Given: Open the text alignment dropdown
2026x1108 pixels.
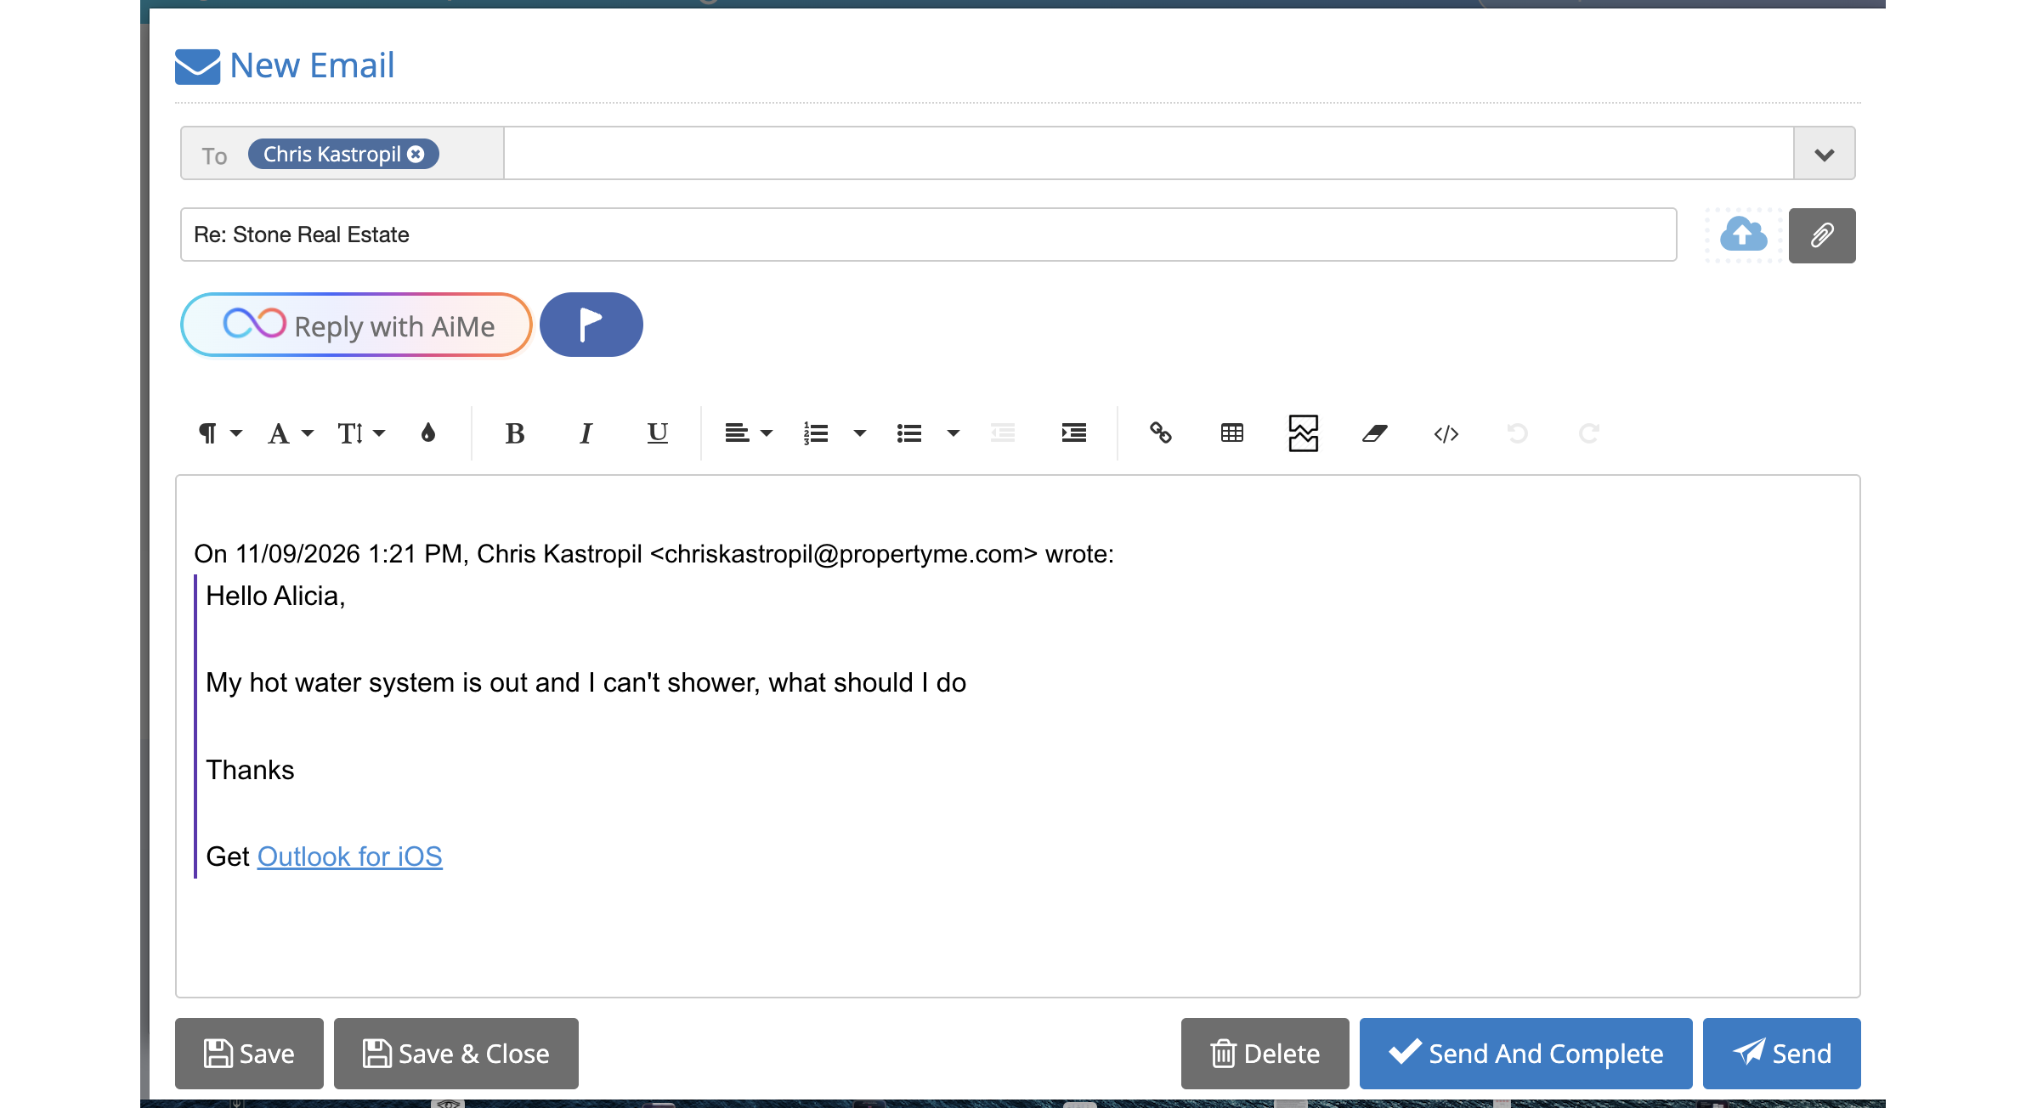Looking at the screenshot, I should [748, 433].
